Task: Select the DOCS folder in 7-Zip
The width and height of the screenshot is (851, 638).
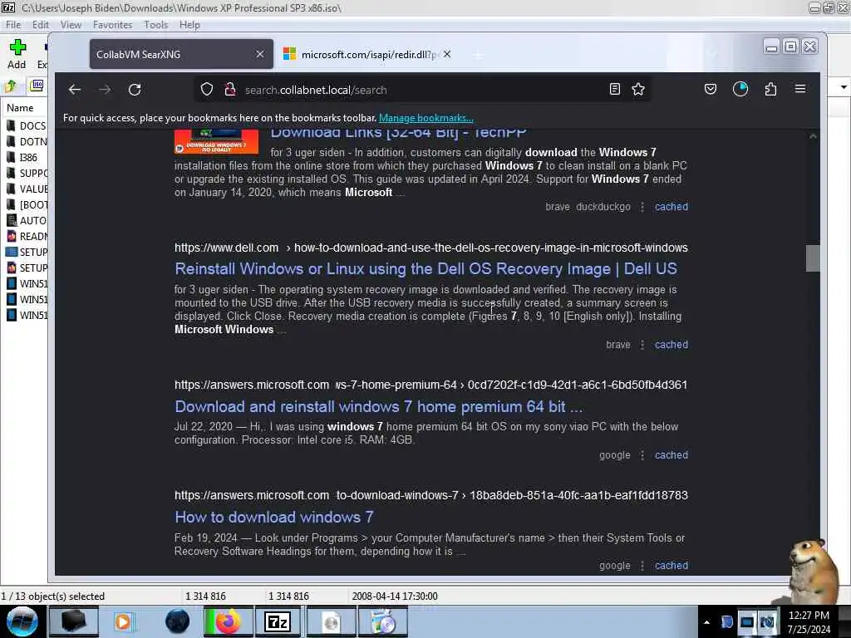Action: pyautogui.click(x=26, y=126)
